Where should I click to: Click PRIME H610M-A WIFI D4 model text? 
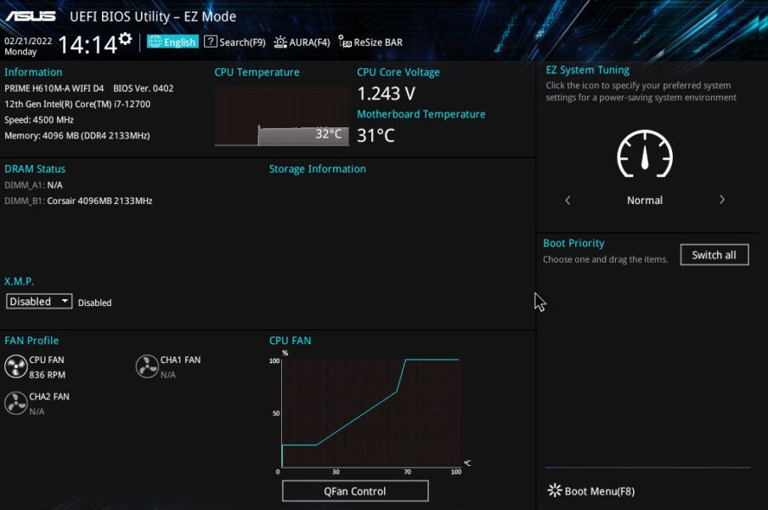click(x=54, y=88)
